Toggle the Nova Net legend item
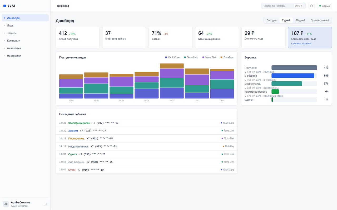Image resolution: width=337 pixels, height=210 pixels. click(209, 57)
